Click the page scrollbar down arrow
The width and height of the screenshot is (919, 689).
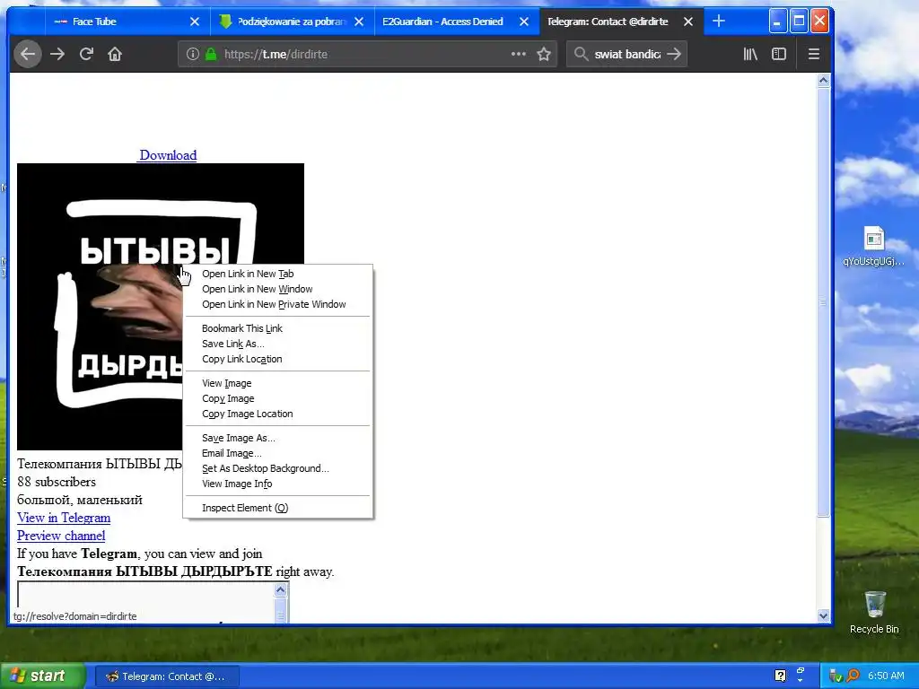click(x=824, y=615)
